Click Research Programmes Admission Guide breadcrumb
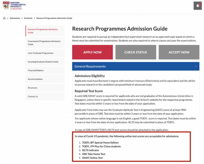 [54, 18]
